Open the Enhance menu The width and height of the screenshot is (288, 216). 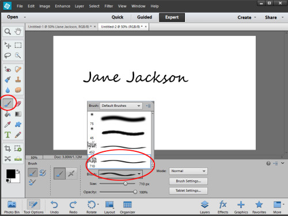coord(63,6)
